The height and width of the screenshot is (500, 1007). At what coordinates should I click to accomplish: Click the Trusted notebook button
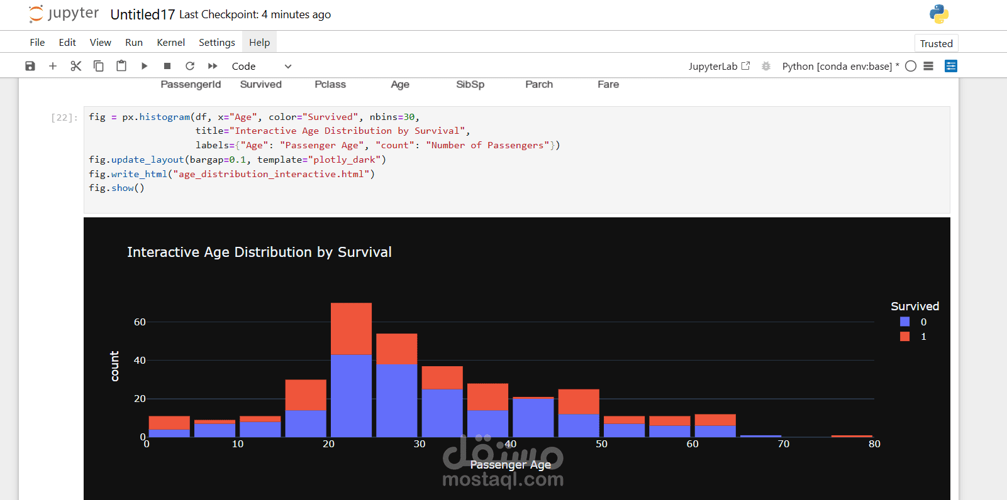(936, 43)
